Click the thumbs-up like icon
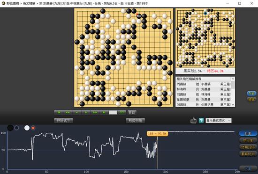The width and height of the screenshot is (258, 174). pos(193,121)
